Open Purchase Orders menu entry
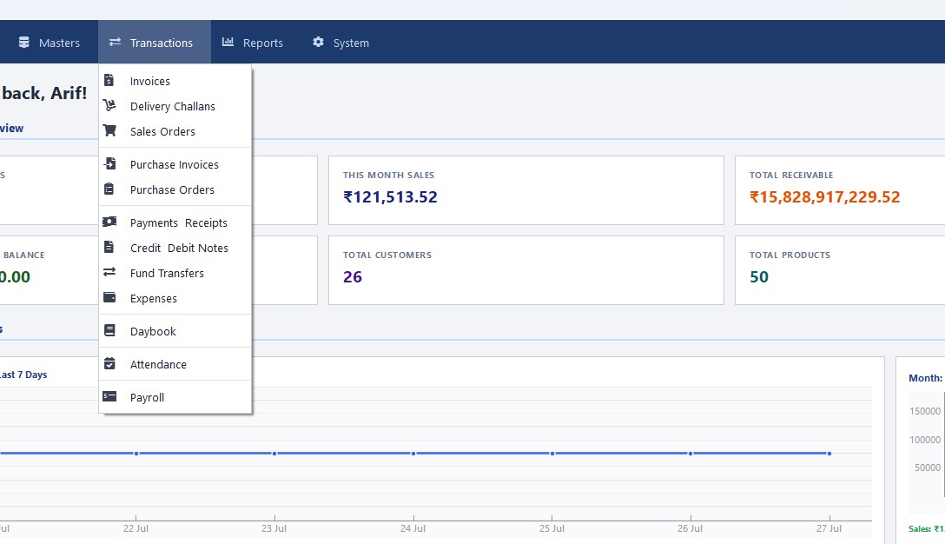945x544 pixels. pyautogui.click(x=175, y=190)
